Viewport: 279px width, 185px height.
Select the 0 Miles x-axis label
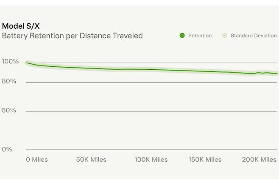(37, 160)
